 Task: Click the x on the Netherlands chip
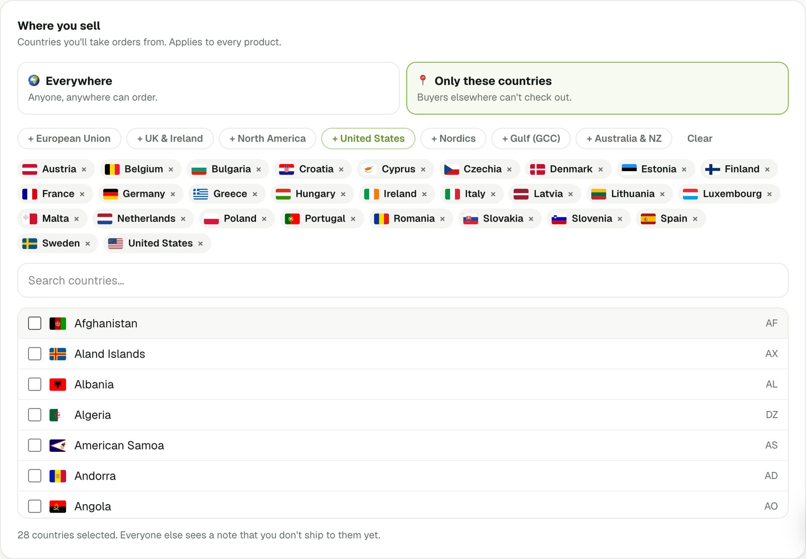click(183, 219)
